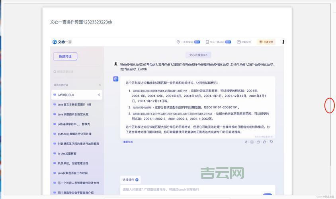
Task: Click the 文心大模型3.5 model label
Action: tap(198, 55)
